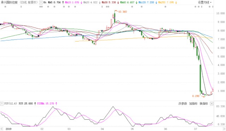Image resolution: width=226 pixels, height=131 pixels.
Task: Click the 02 month label on time axis
Action: (x=42, y=129)
